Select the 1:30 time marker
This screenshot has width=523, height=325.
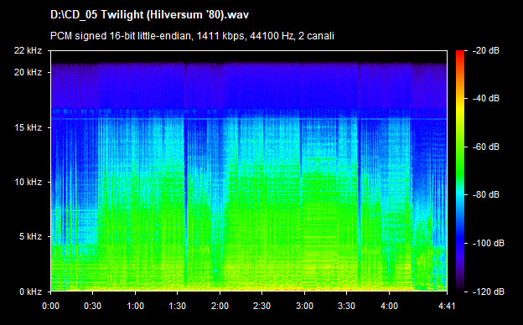178,306
